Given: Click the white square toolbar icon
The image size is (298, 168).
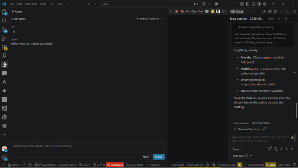Looking at the screenshot, I should tap(218, 11).
